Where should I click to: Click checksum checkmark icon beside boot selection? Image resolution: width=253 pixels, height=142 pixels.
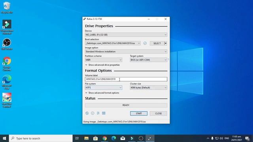click(x=145, y=43)
